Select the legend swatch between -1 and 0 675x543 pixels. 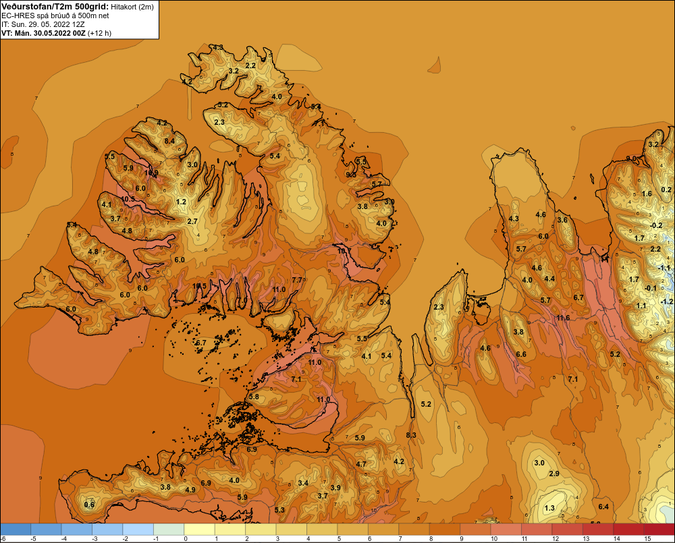click(x=169, y=529)
